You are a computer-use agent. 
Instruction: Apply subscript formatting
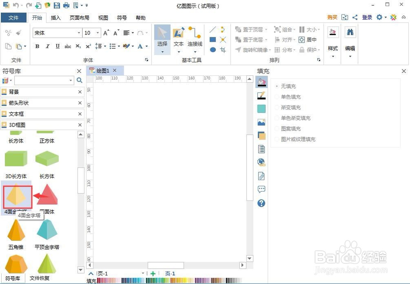tap(78, 46)
